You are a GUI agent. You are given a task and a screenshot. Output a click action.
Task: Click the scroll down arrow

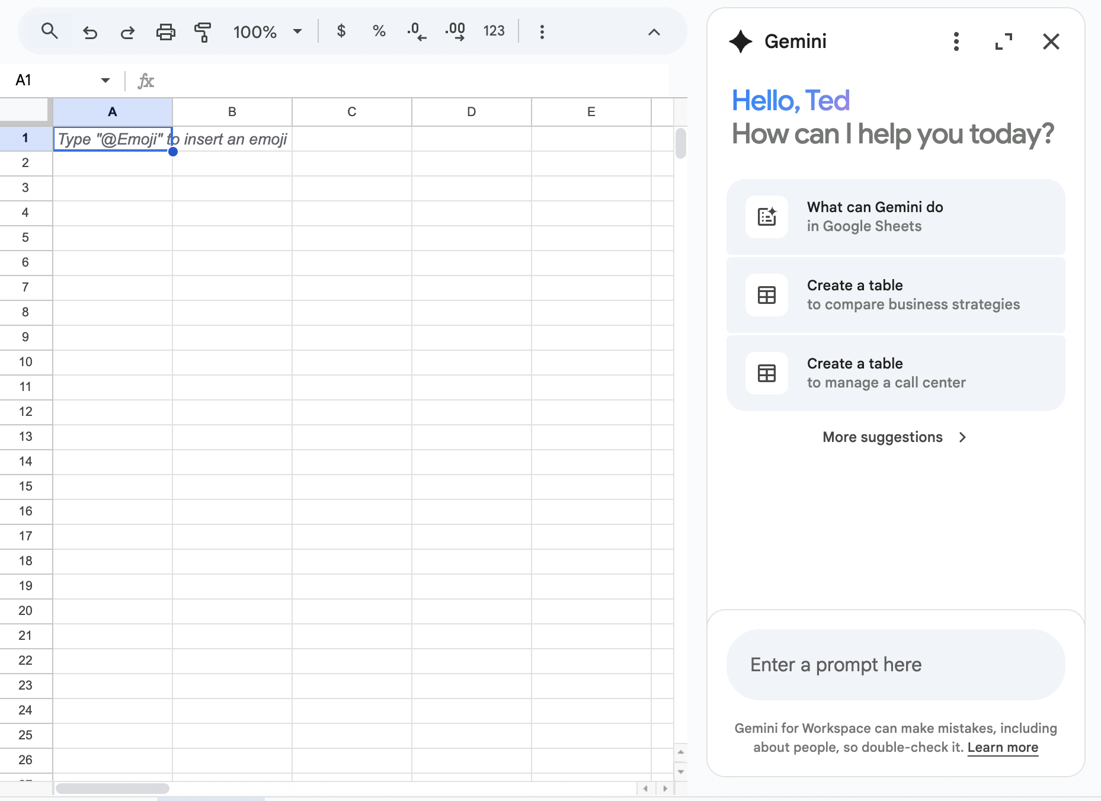coord(681,771)
